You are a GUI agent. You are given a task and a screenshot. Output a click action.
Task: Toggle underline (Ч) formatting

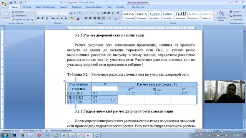click(47, 18)
